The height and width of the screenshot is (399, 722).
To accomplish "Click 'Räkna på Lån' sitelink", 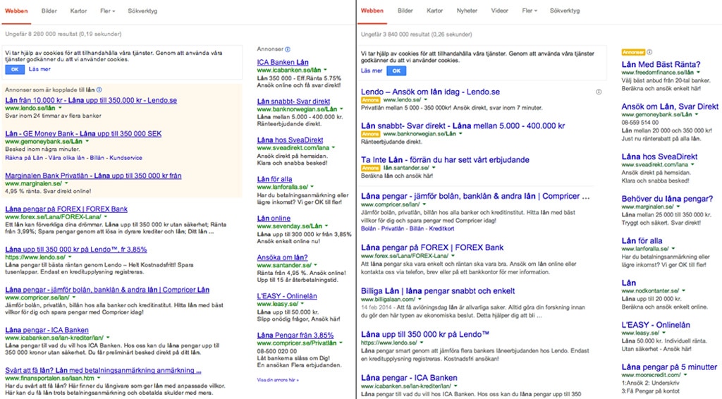I will [25, 158].
